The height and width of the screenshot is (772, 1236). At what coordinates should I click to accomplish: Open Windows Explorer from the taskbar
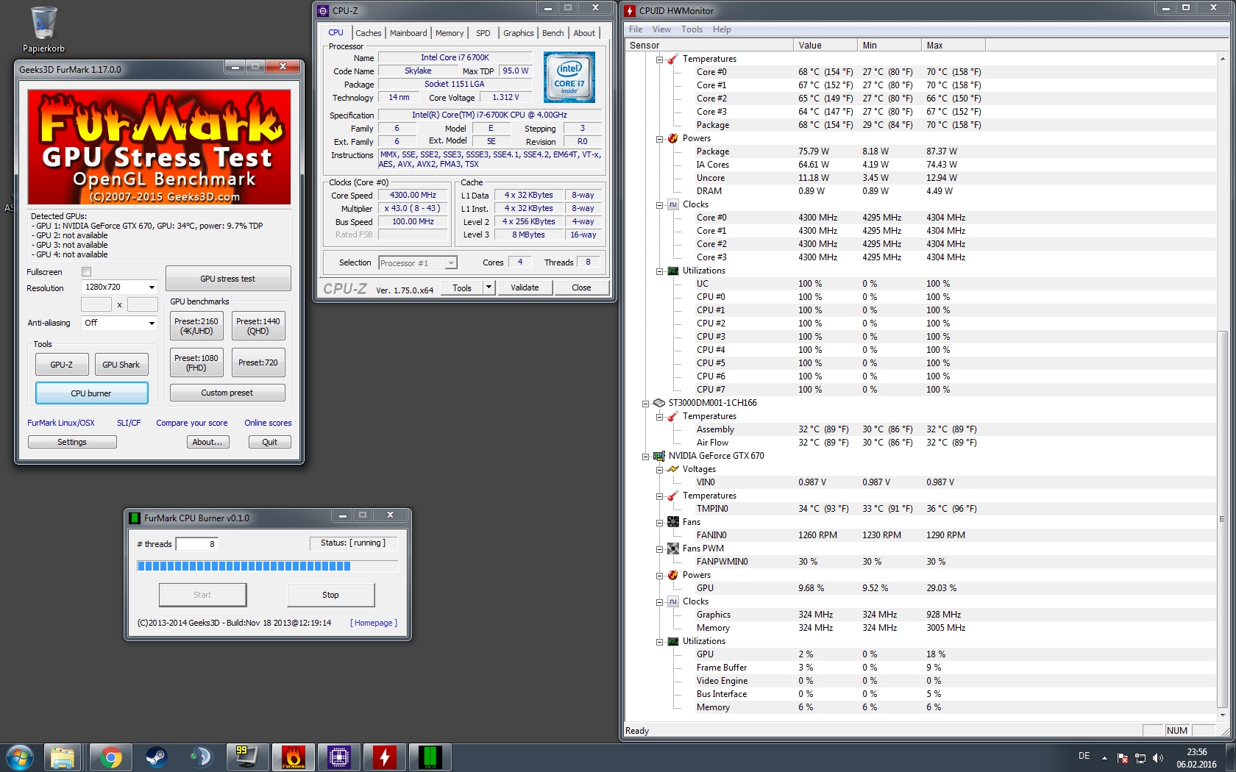point(63,757)
